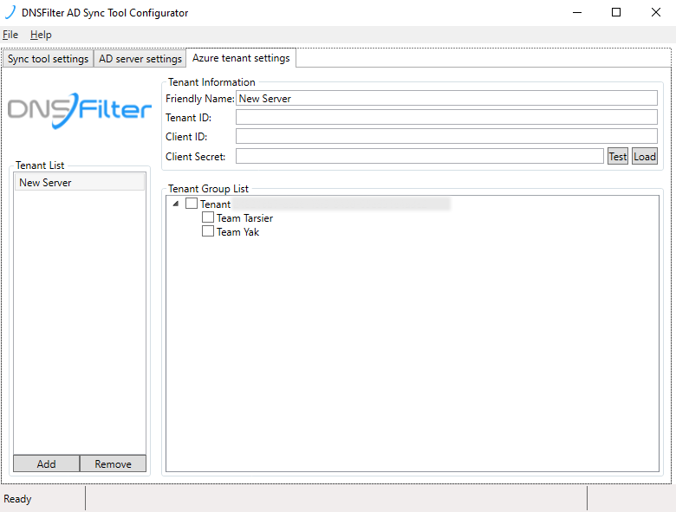Select the Tenant root tree label
The image size is (676, 512).
coord(215,204)
